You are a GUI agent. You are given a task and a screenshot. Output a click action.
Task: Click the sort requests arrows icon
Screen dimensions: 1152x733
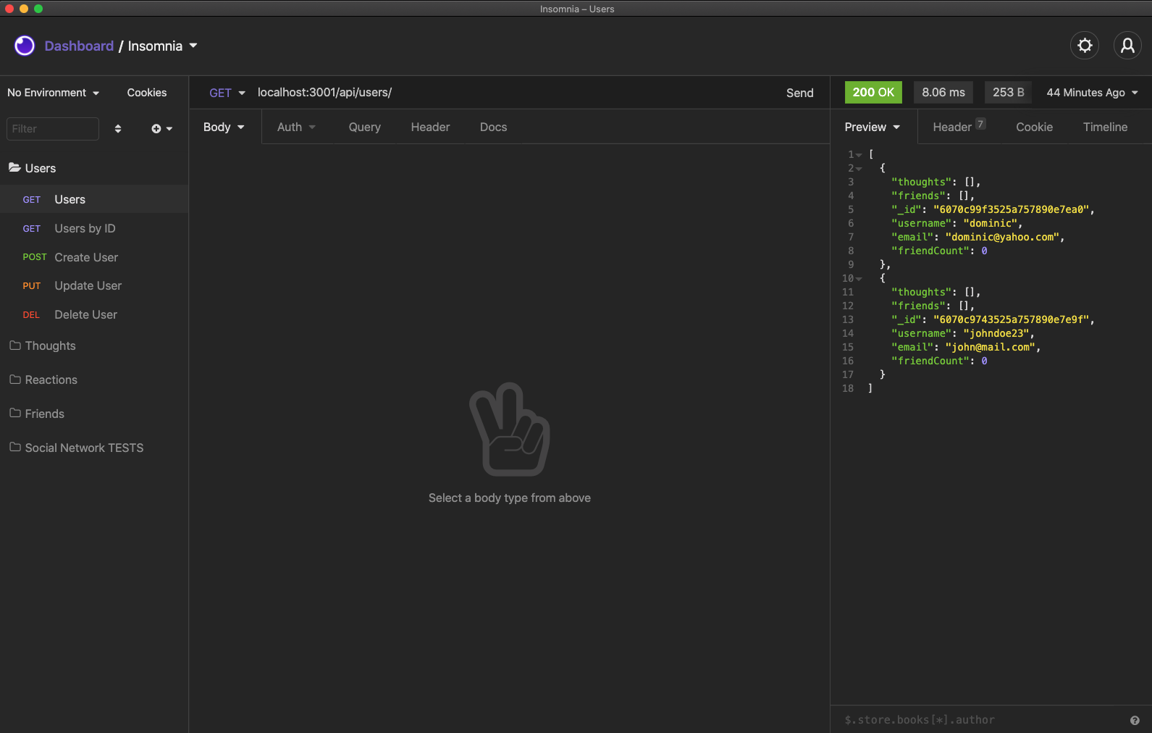pyautogui.click(x=118, y=129)
